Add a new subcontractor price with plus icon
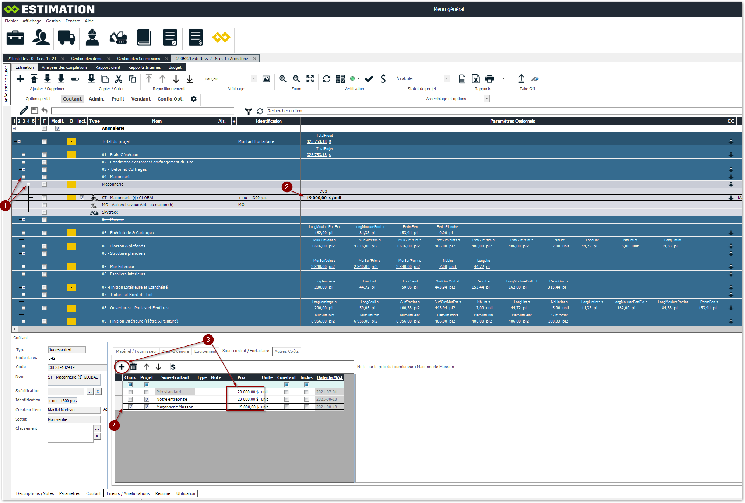Screen dimensions: 745x503 click(x=122, y=367)
